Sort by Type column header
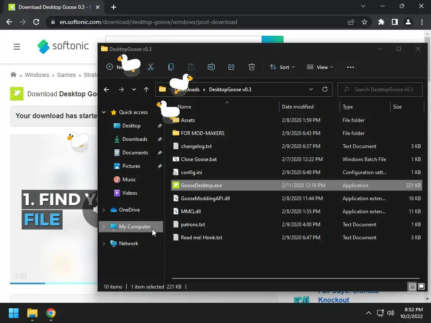 pyautogui.click(x=365, y=106)
